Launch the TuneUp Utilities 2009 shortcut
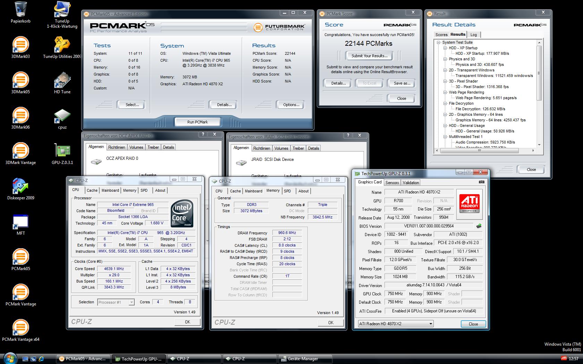The height and width of the screenshot is (364, 583). point(62,47)
